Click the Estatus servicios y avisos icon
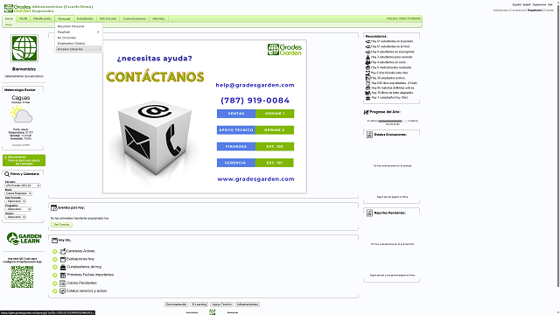The height and width of the screenshot is (315, 560). (62, 291)
